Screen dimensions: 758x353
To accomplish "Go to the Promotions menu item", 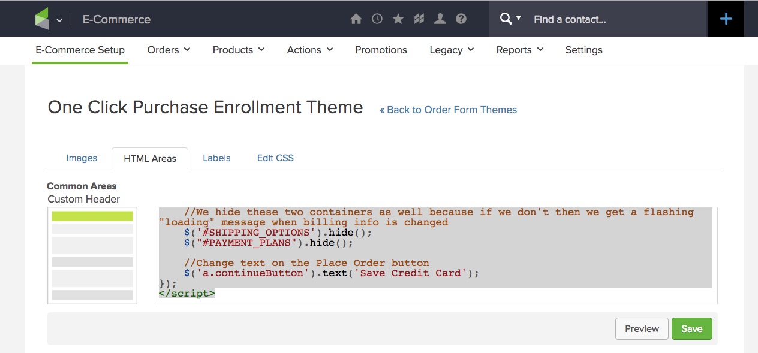I will [381, 50].
